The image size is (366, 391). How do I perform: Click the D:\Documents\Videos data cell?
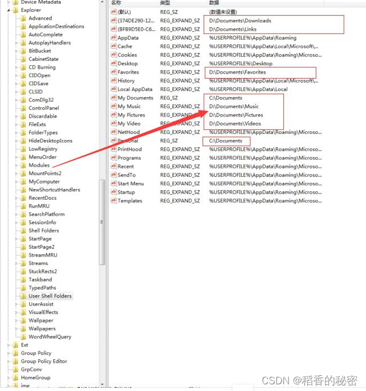pyautogui.click(x=235, y=123)
